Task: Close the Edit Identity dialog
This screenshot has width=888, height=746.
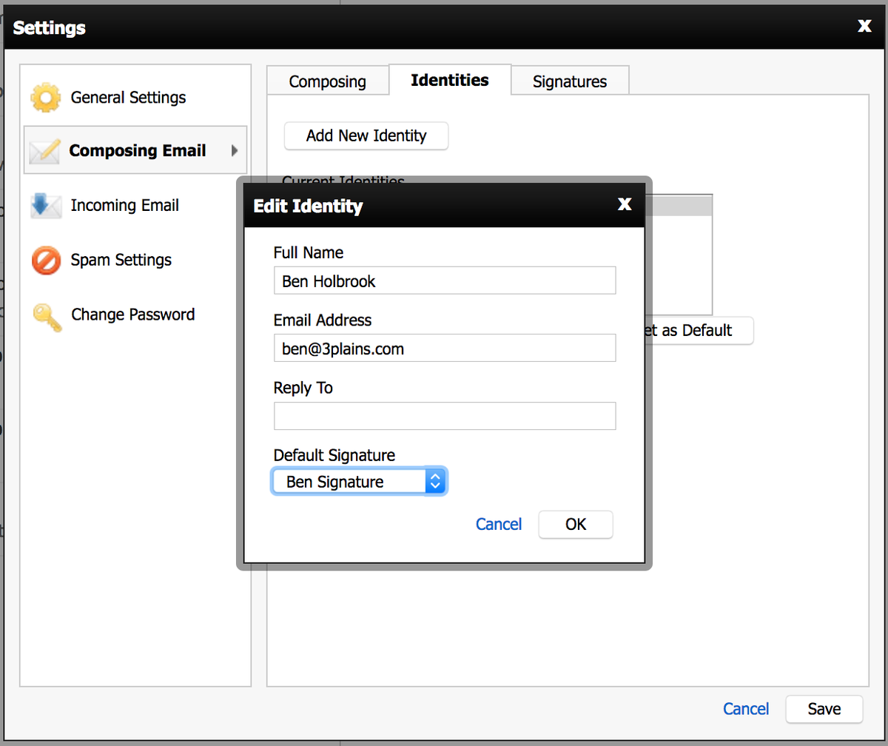Action: tap(625, 204)
